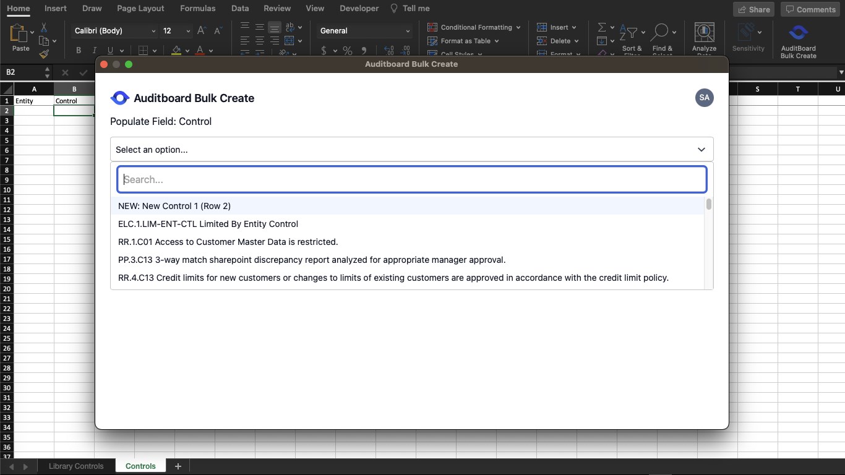Click the Merge and Center icon

point(290,41)
